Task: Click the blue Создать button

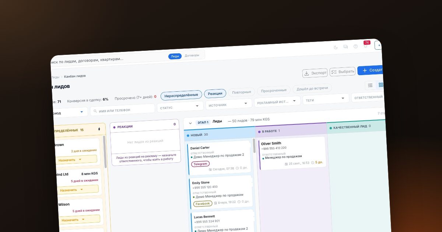Action: (x=370, y=70)
